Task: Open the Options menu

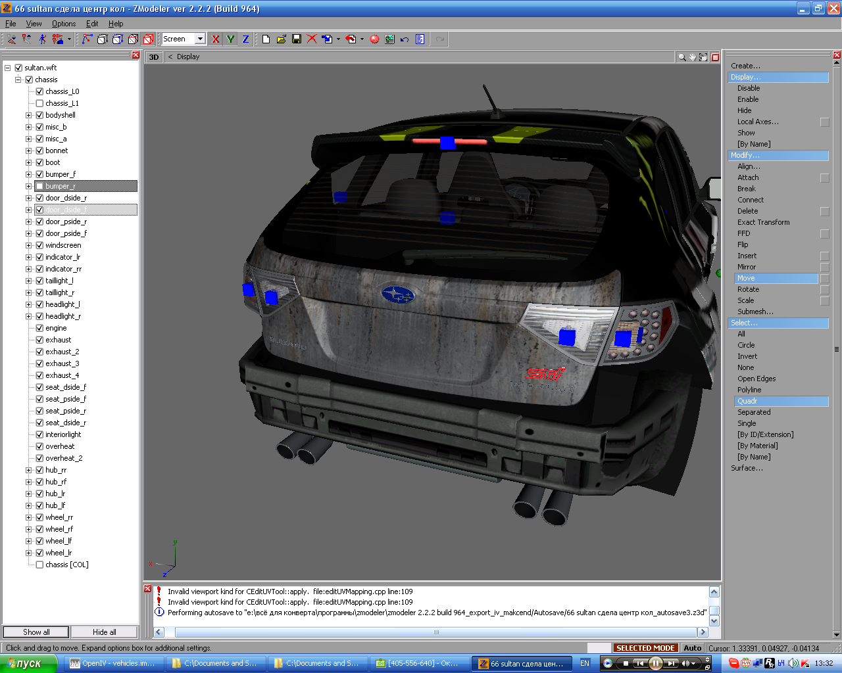Action: tap(64, 24)
